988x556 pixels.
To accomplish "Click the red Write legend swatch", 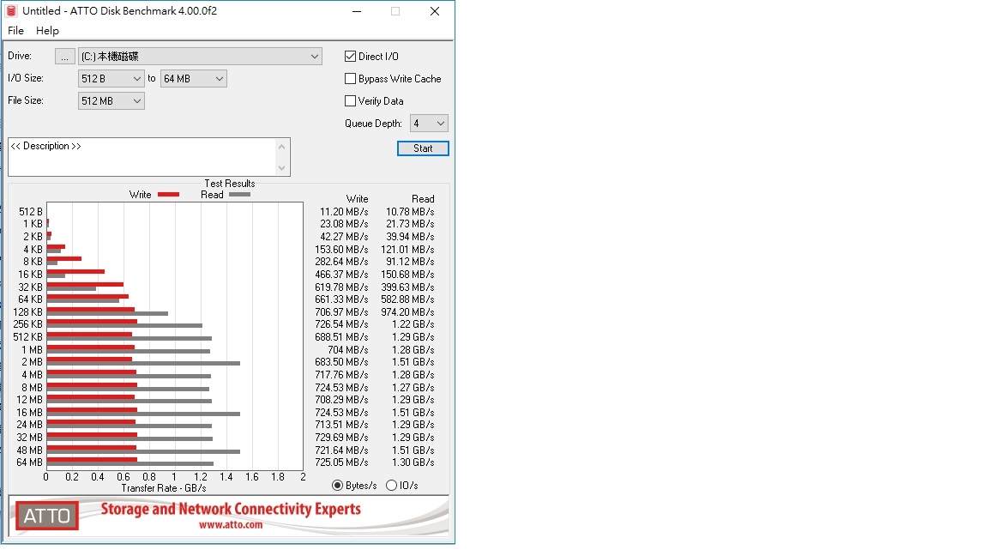I will pyautogui.click(x=168, y=195).
